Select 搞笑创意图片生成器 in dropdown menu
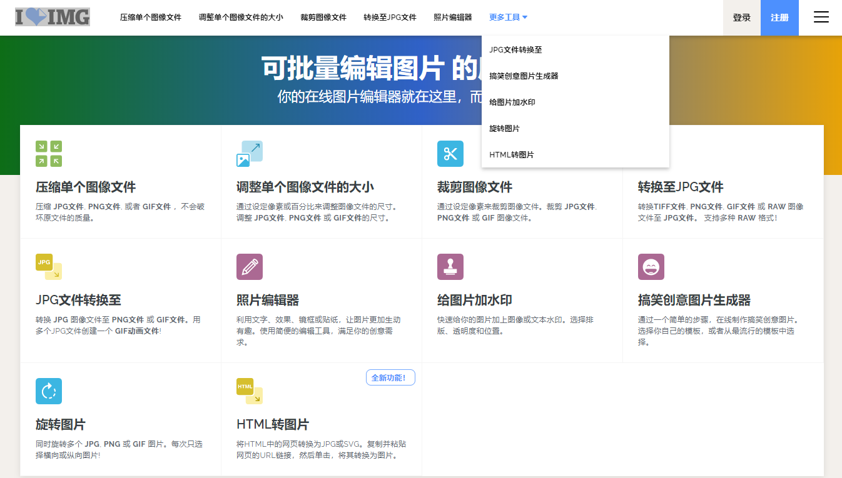Viewport: 842px width, 478px height. pyautogui.click(x=524, y=76)
